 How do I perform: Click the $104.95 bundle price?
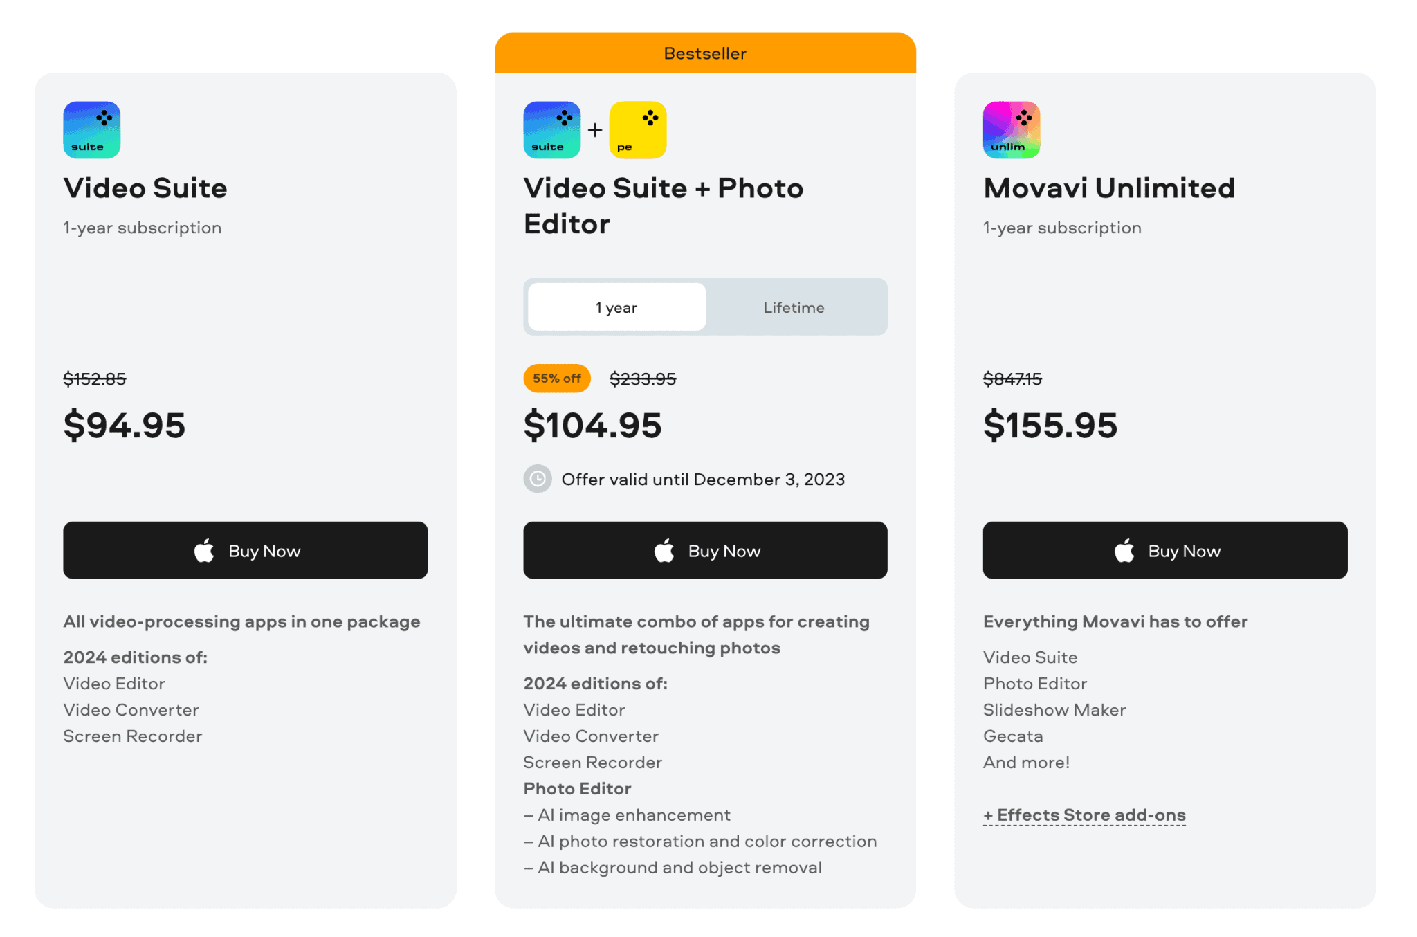(593, 425)
